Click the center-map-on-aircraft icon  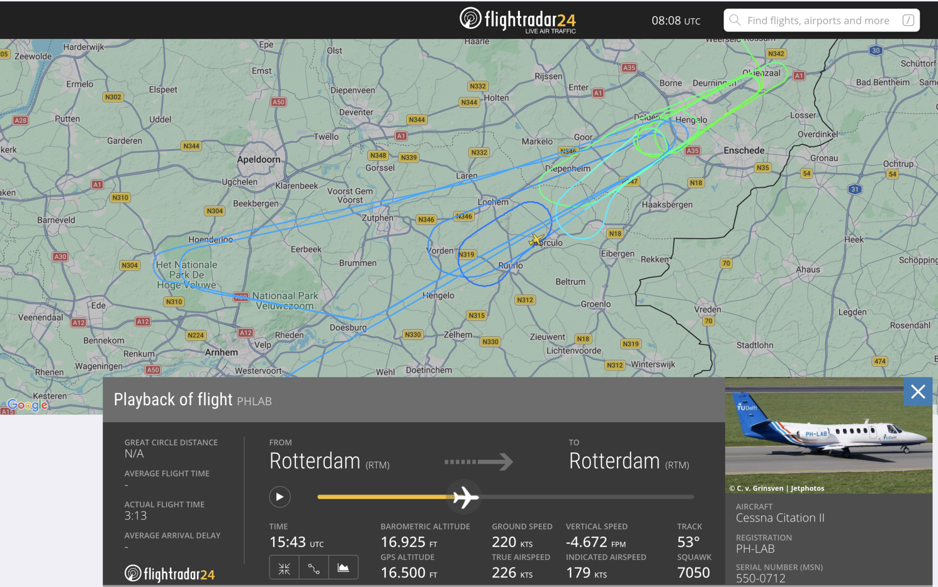284,568
